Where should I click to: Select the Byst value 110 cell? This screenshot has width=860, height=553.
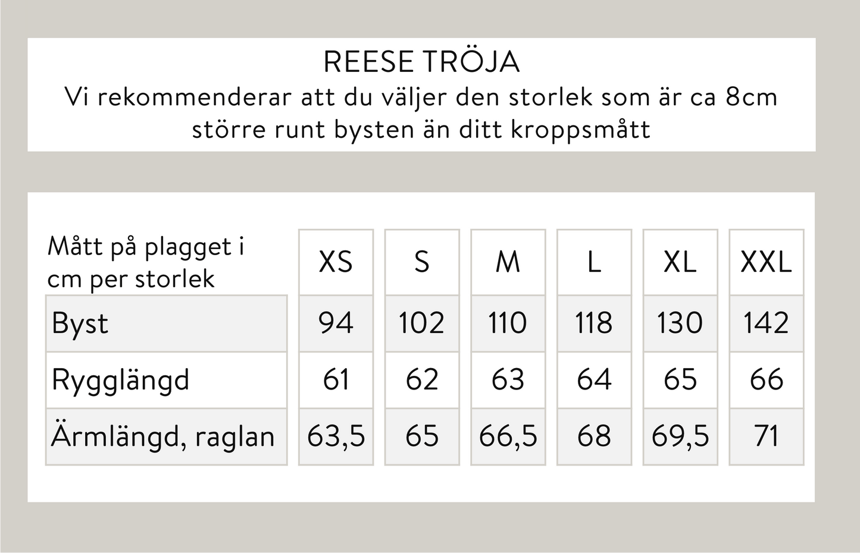click(508, 323)
